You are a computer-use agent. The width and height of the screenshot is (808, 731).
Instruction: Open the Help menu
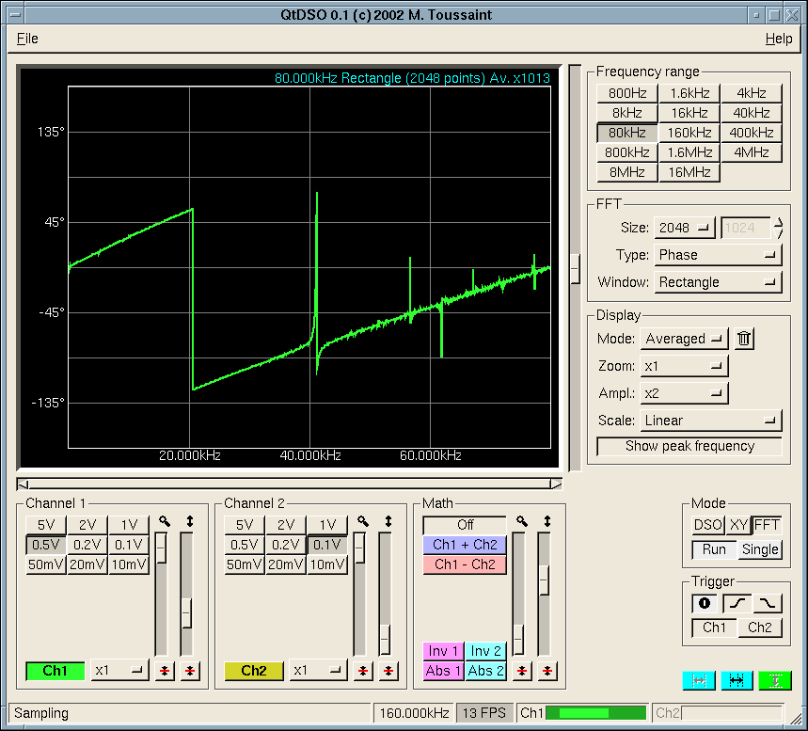(778, 39)
